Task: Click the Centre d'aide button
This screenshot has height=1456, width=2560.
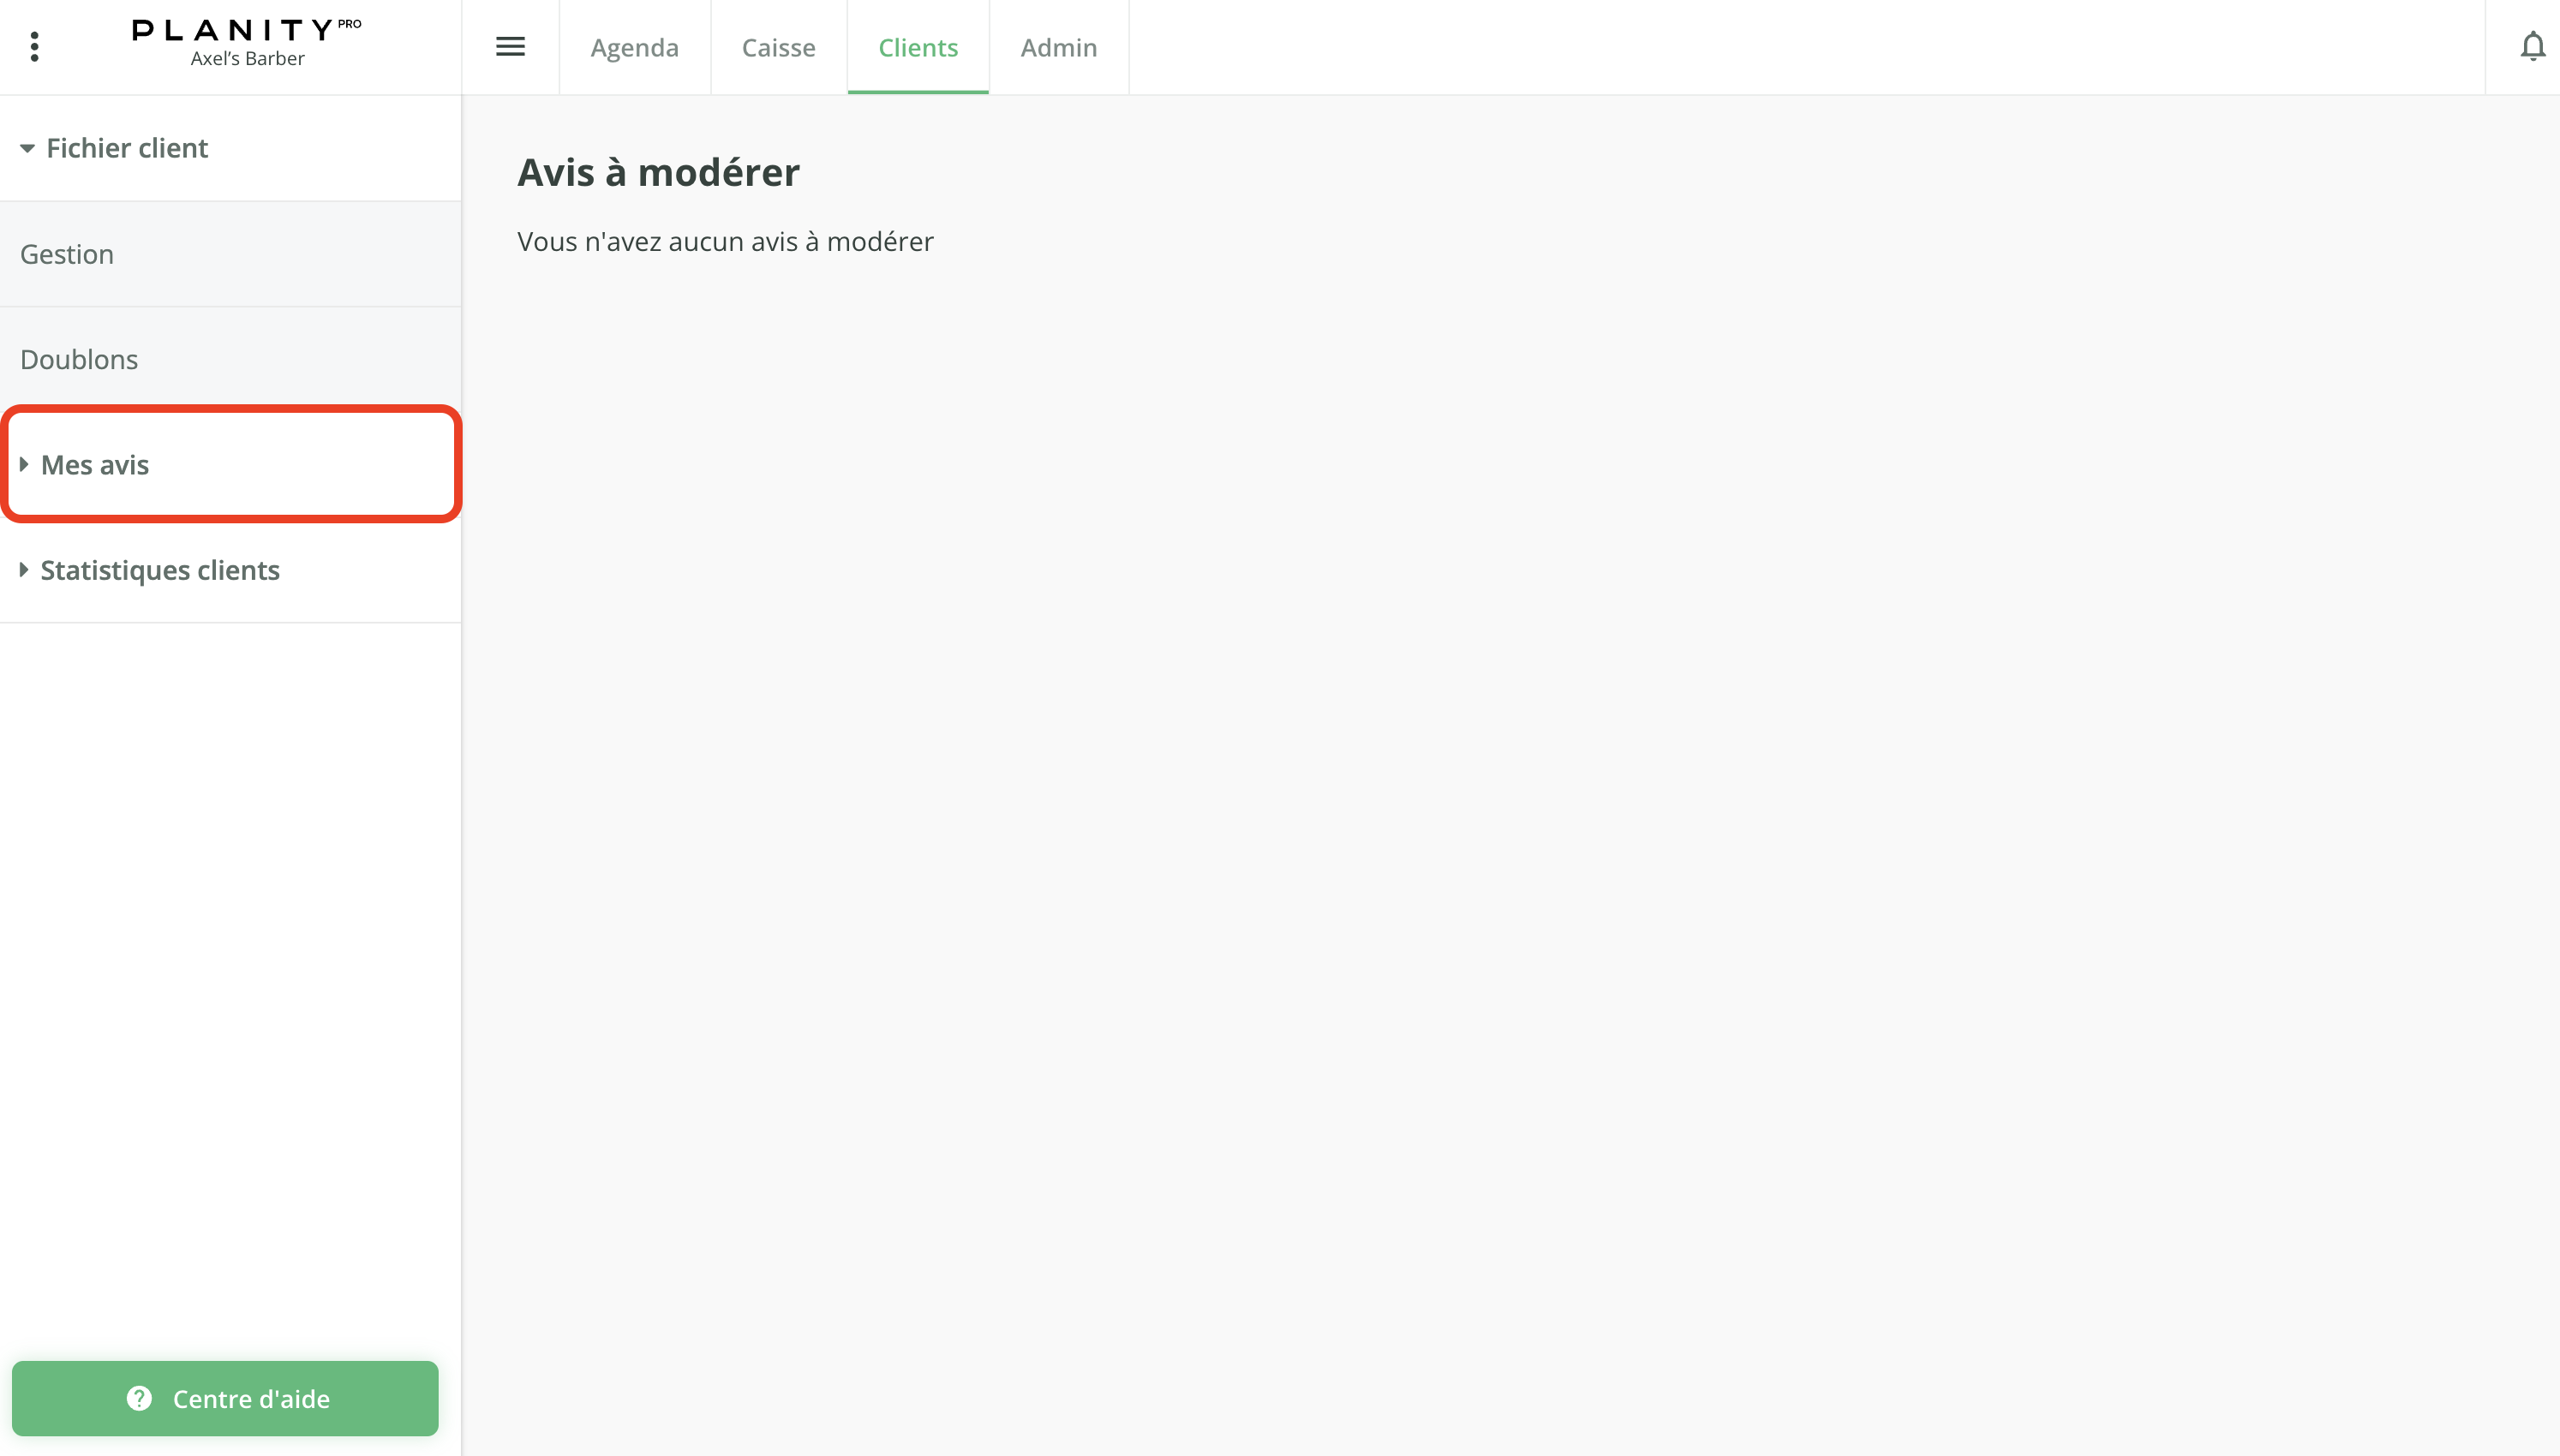Action: click(250, 1398)
